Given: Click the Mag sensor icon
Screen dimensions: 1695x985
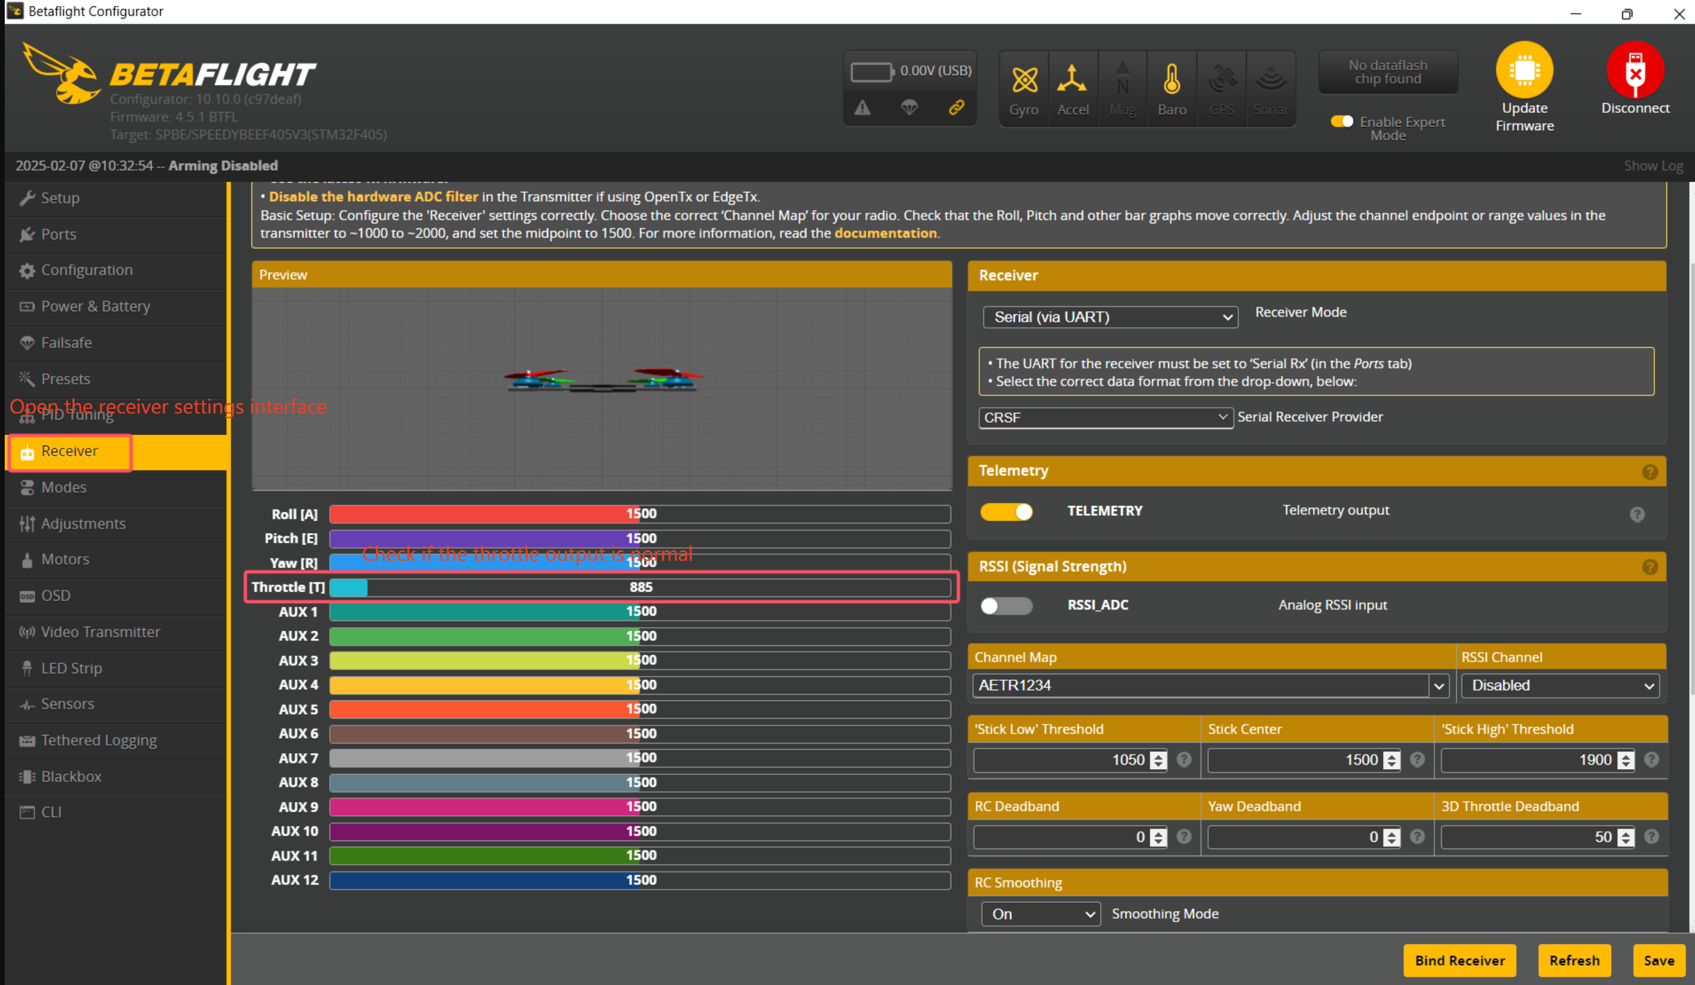Looking at the screenshot, I should (1123, 79).
